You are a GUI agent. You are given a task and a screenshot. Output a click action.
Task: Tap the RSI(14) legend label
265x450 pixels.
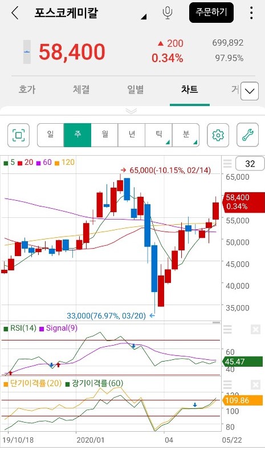pyautogui.click(x=20, y=328)
